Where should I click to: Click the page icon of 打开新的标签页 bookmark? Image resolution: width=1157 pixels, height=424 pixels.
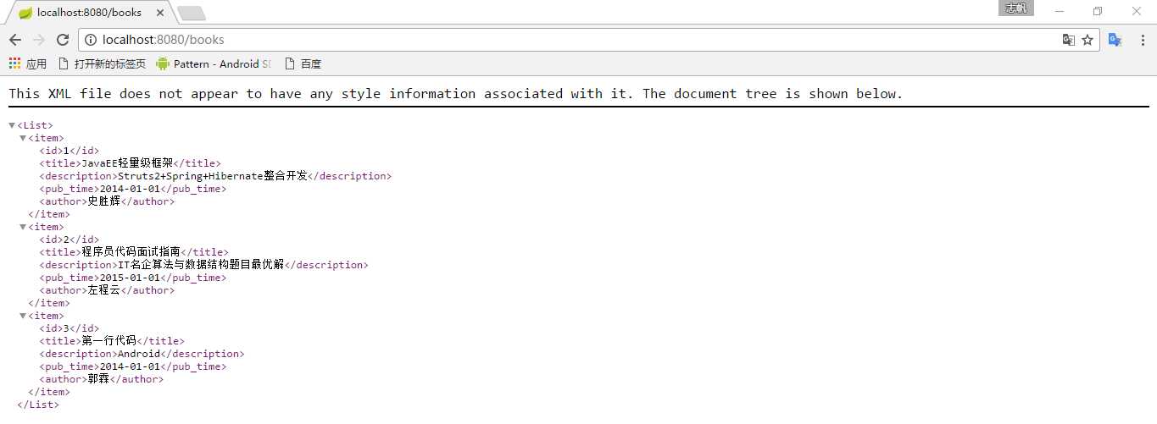pos(63,63)
